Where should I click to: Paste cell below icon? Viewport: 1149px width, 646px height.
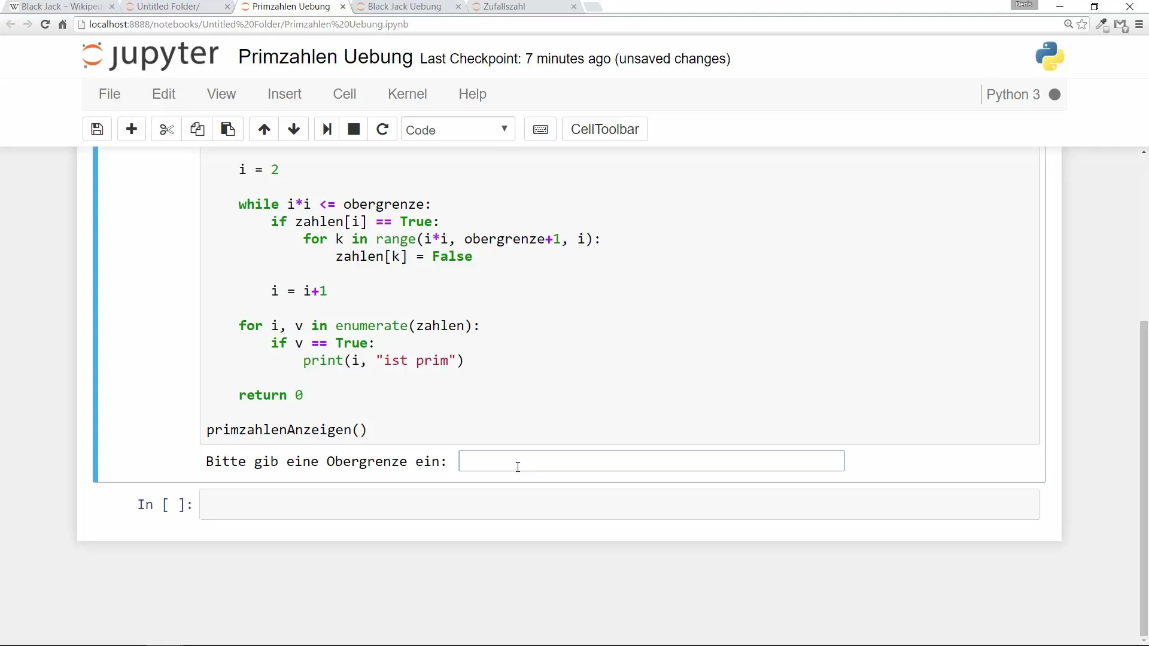[x=227, y=129]
